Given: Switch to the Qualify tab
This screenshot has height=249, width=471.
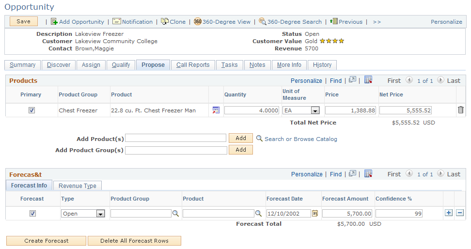Looking at the screenshot, I should point(121,65).
